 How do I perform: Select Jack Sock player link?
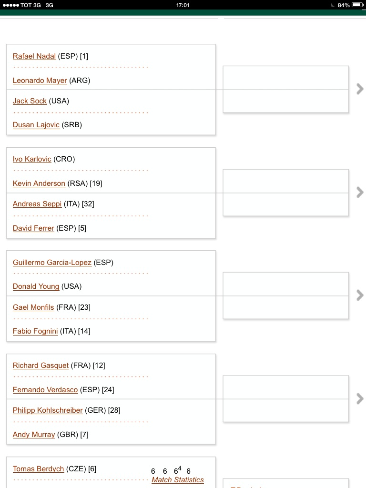tap(30, 101)
